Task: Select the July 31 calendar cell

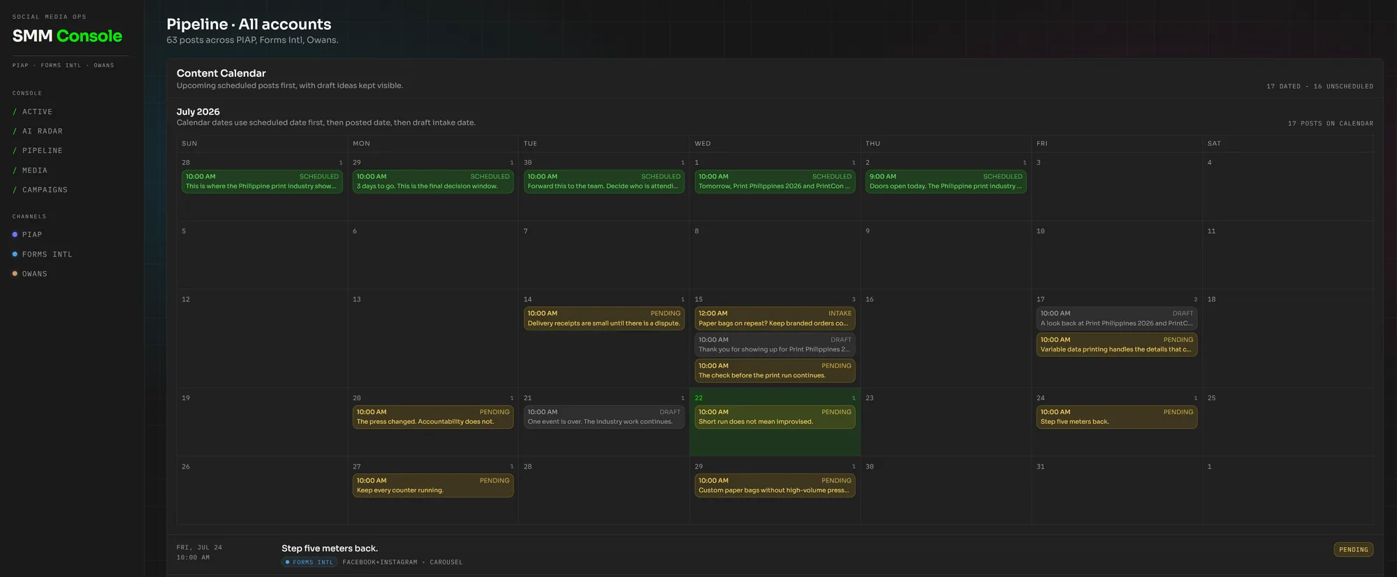Action: (1117, 490)
